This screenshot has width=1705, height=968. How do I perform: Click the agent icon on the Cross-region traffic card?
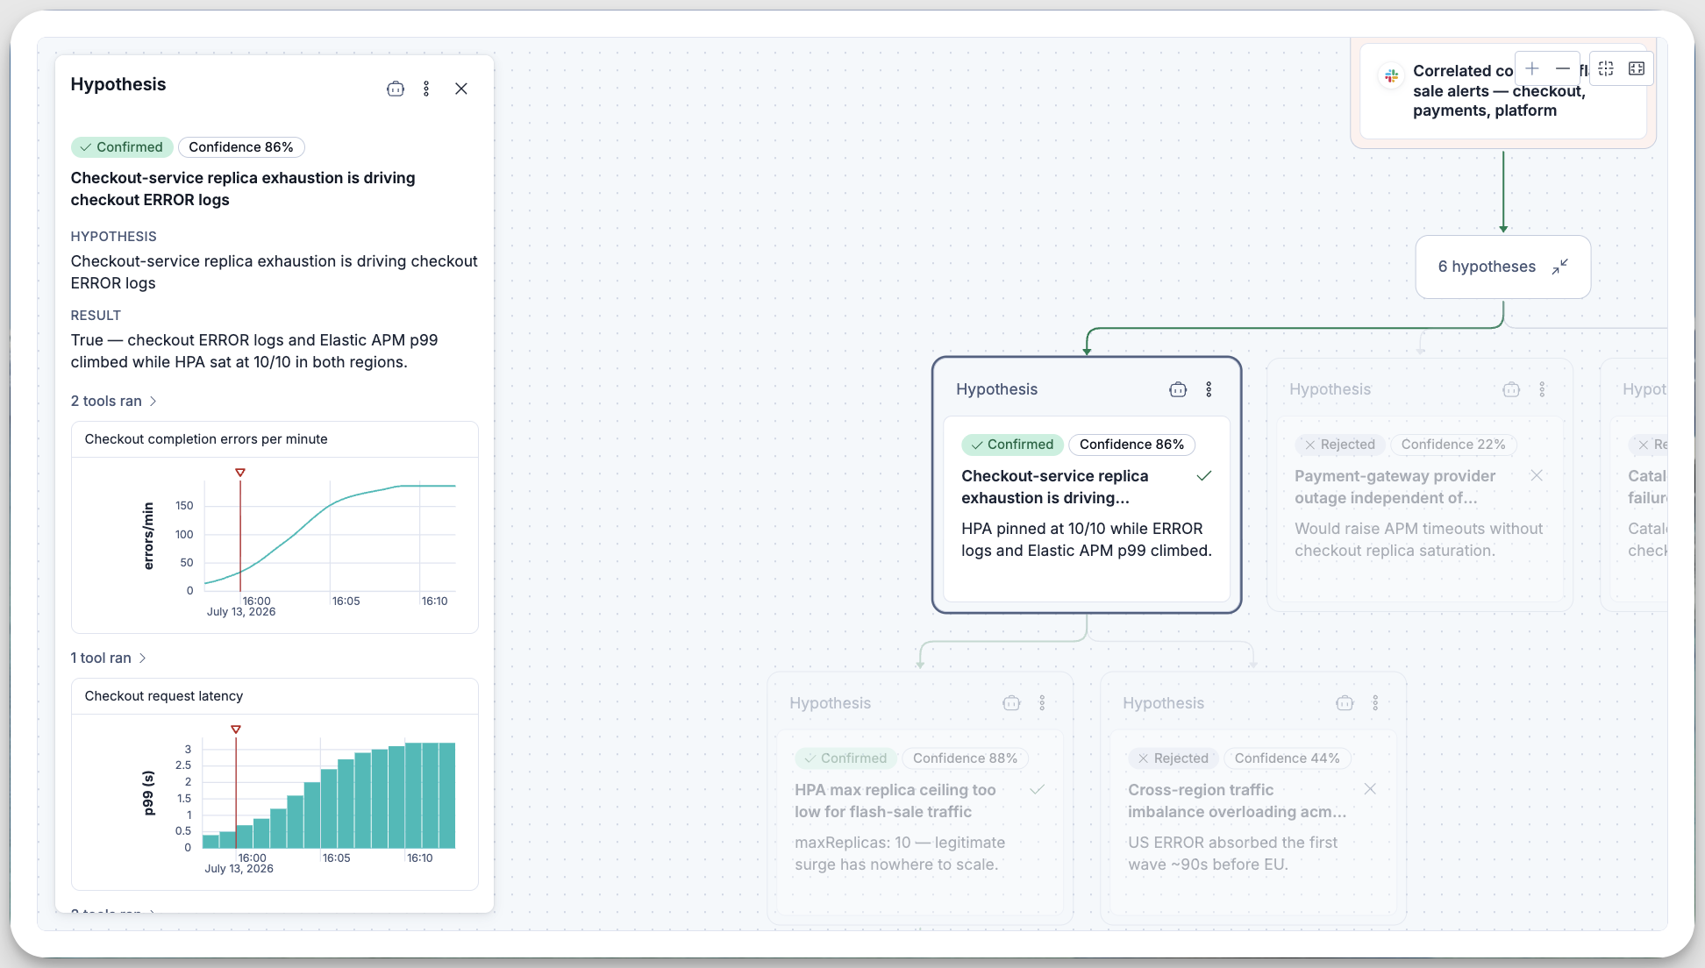click(x=1345, y=703)
